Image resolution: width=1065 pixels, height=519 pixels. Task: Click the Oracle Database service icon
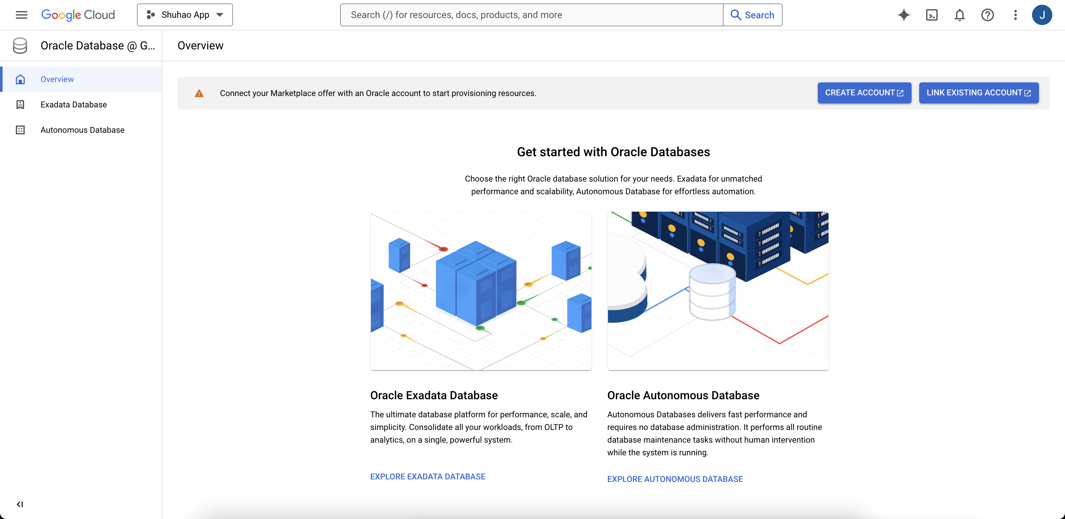[19, 45]
